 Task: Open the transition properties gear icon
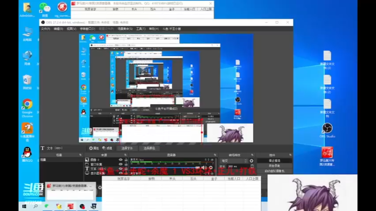pos(251,161)
